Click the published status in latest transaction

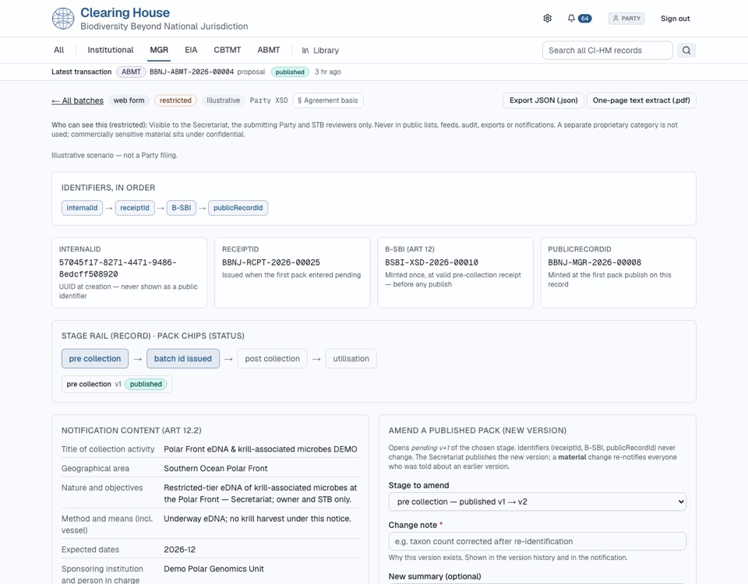290,72
